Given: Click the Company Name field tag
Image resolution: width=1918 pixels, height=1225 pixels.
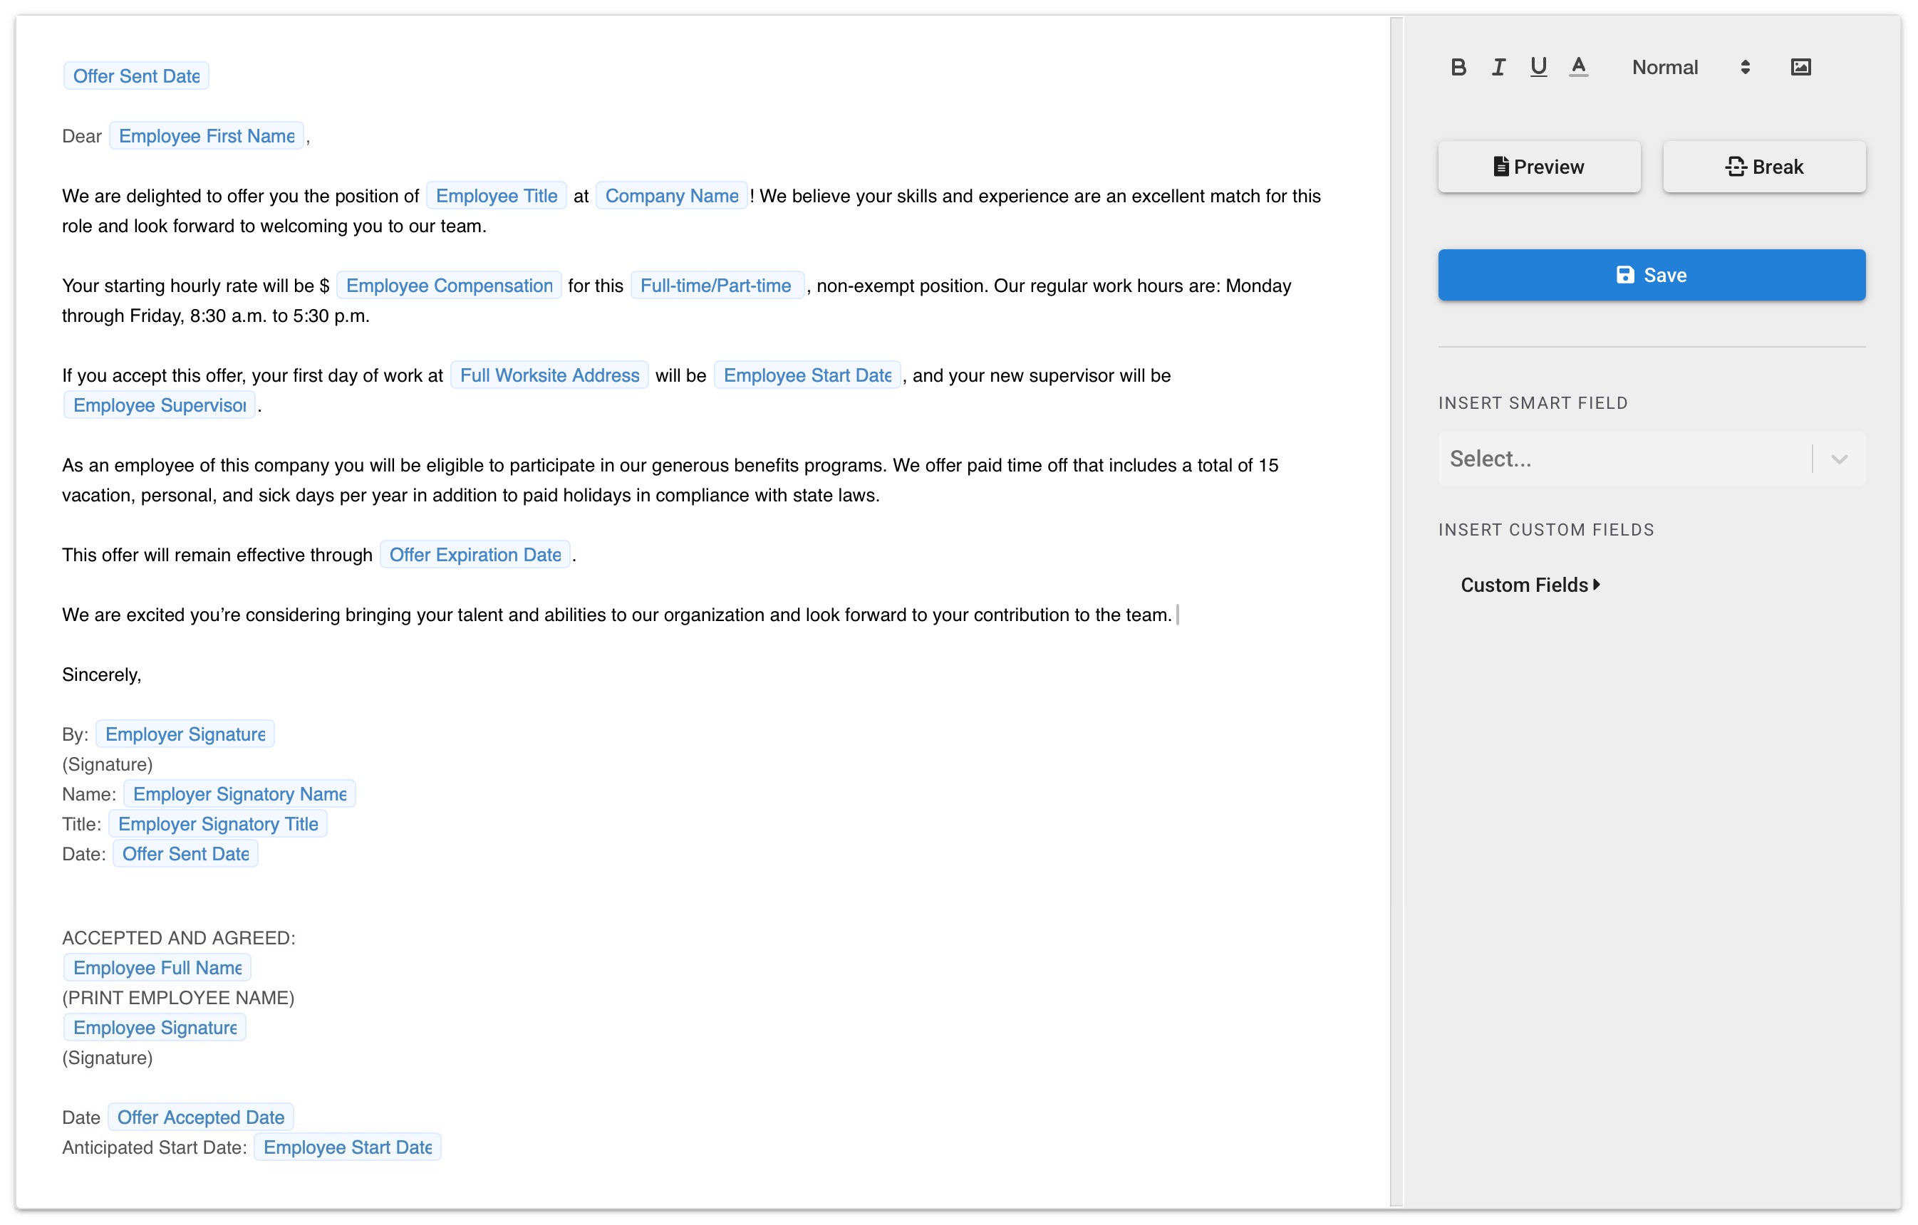Looking at the screenshot, I should click(x=670, y=196).
